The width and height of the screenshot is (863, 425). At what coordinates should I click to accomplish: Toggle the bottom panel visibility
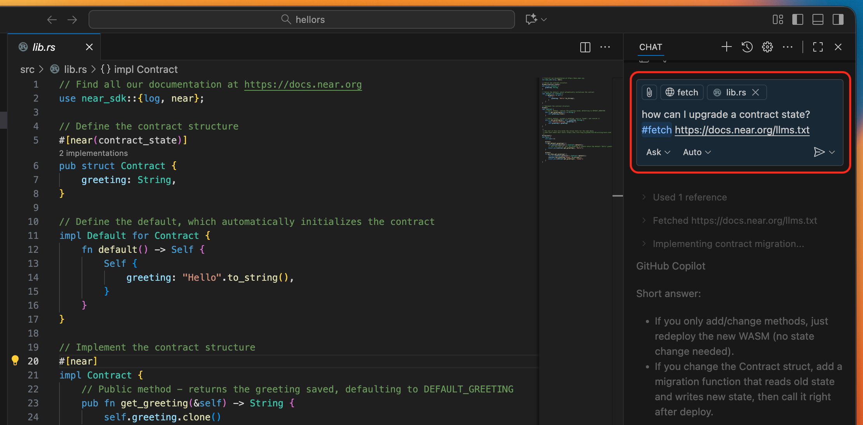click(818, 19)
